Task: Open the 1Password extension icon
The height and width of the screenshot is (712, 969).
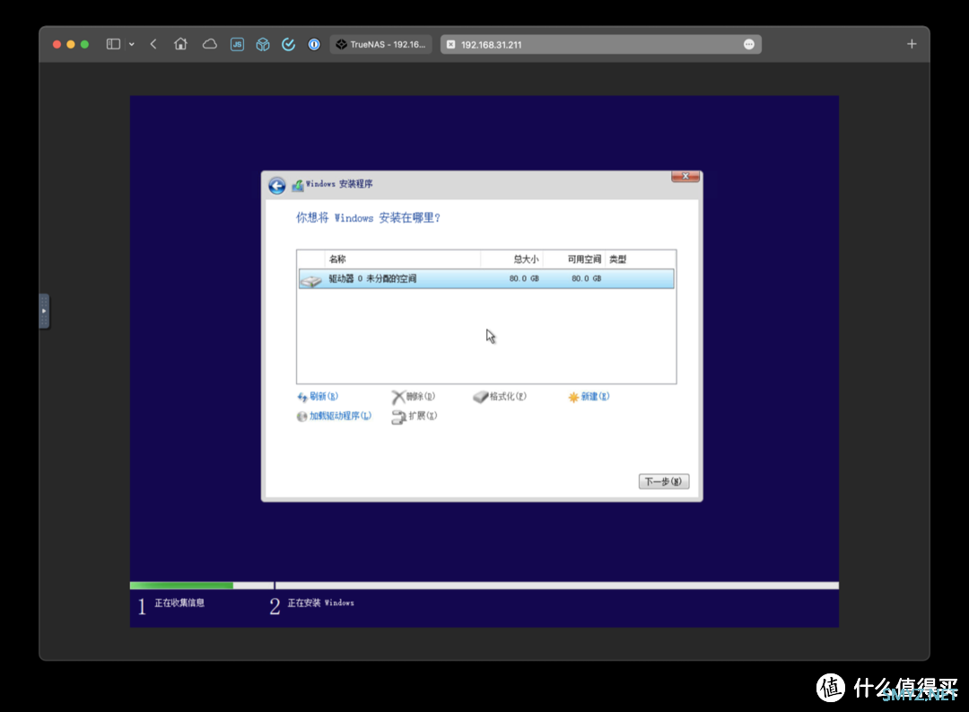Action: point(314,44)
